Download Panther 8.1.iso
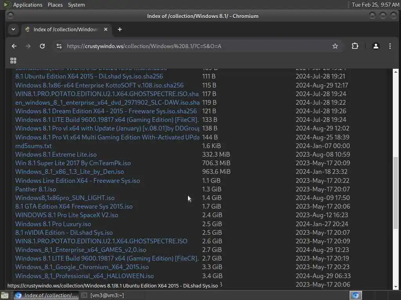401x300 pixels. click(36, 189)
